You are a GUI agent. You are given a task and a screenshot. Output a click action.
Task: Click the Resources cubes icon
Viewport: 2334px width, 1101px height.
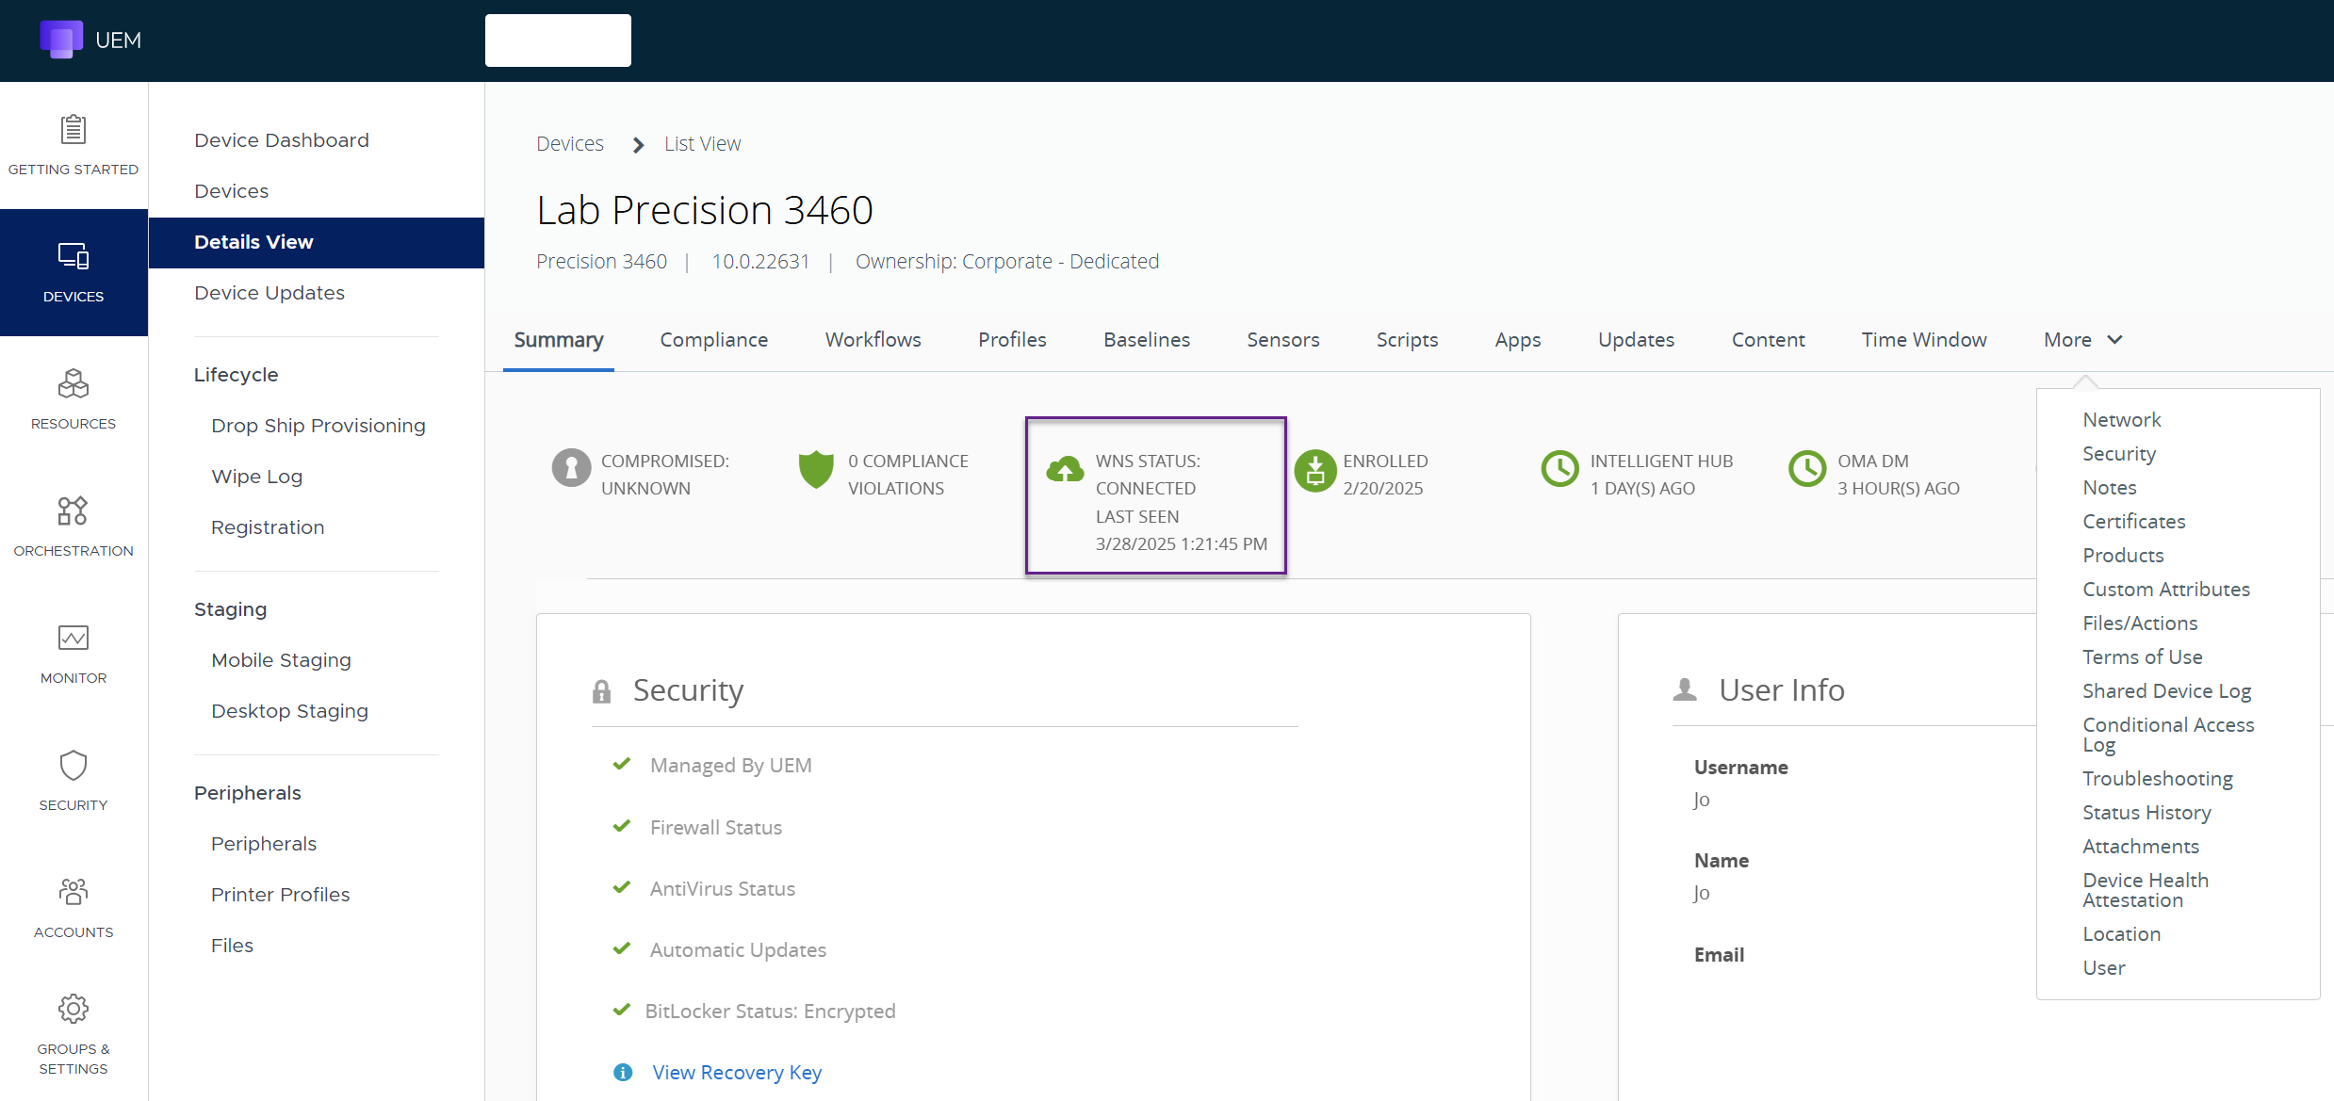pos(73,384)
